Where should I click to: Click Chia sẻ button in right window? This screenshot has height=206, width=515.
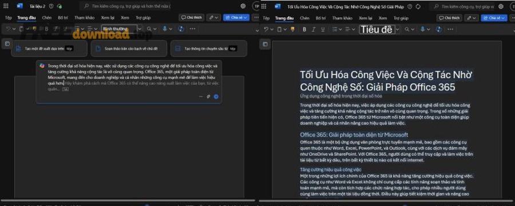[x=494, y=18]
